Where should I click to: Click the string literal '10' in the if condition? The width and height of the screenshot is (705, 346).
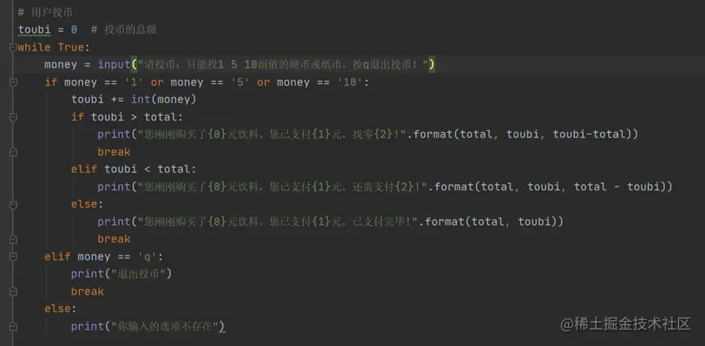[x=350, y=82]
